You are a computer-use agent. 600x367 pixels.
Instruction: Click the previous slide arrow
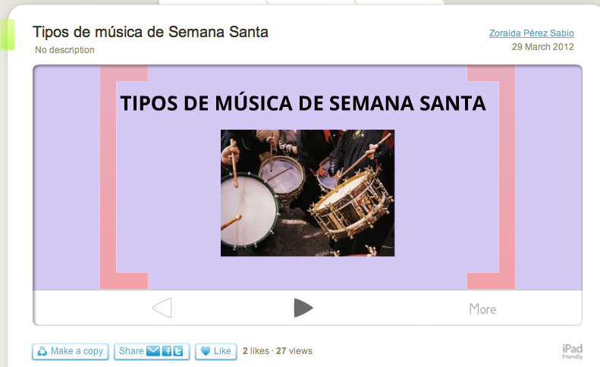point(162,308)
